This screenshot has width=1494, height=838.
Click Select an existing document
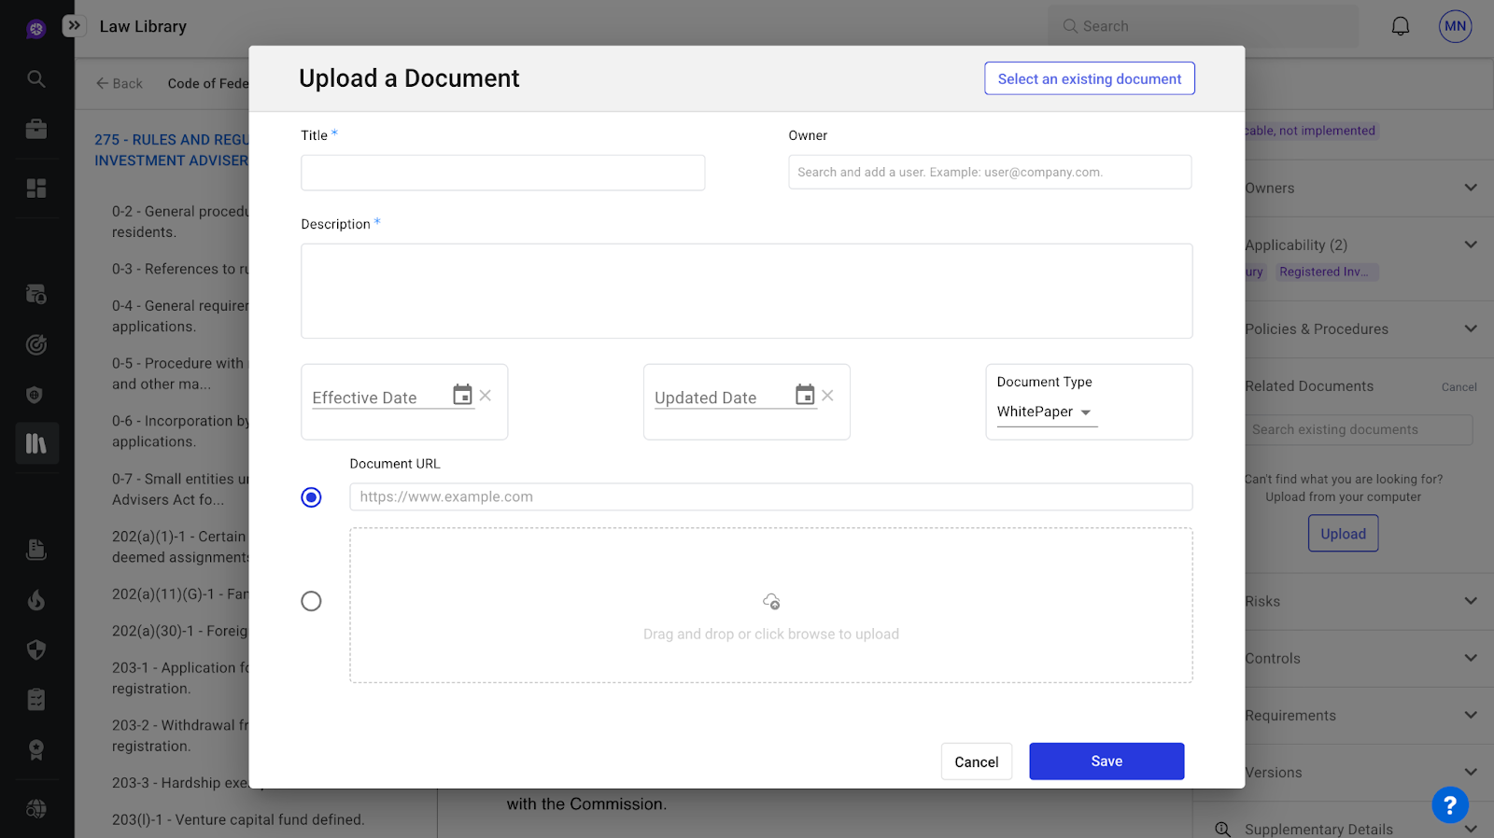pyautogui.click(x=1089, y=79)
